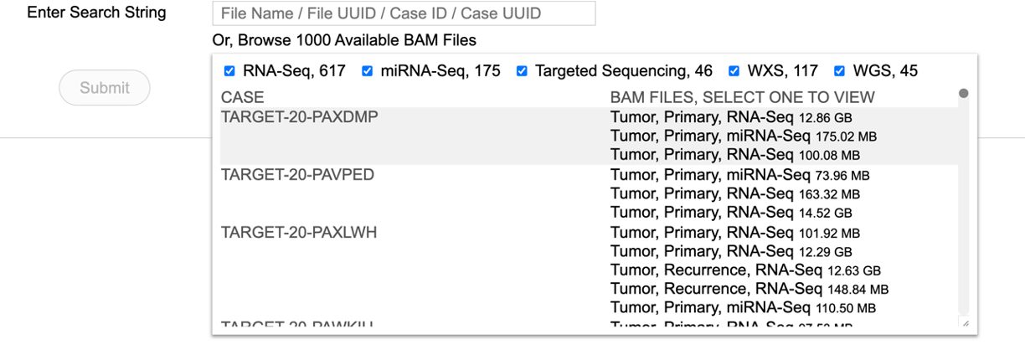Click the Submit button
This screenshot has width=1025, height=360.
[x=105, y=88]
